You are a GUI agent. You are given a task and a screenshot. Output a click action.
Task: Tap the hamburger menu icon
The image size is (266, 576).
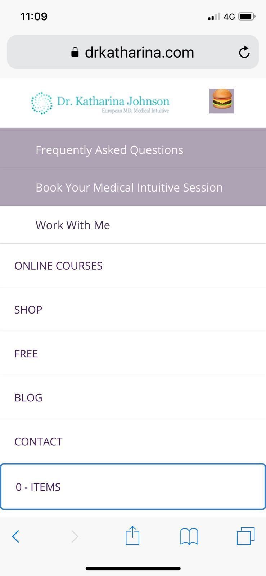pyautogui.click(x=222, y=101)
